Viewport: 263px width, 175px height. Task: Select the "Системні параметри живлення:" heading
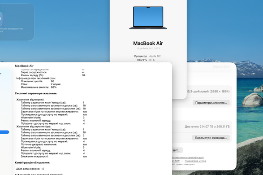(36, 93)
